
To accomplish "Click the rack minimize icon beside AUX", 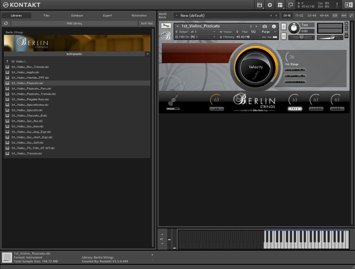I will coord(351,15).
